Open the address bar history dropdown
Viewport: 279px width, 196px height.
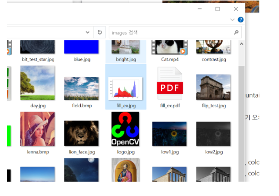coord(88,32)
